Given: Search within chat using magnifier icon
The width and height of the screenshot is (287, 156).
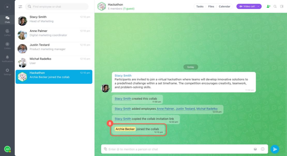Looking at the screenshot, I should 275,6.
